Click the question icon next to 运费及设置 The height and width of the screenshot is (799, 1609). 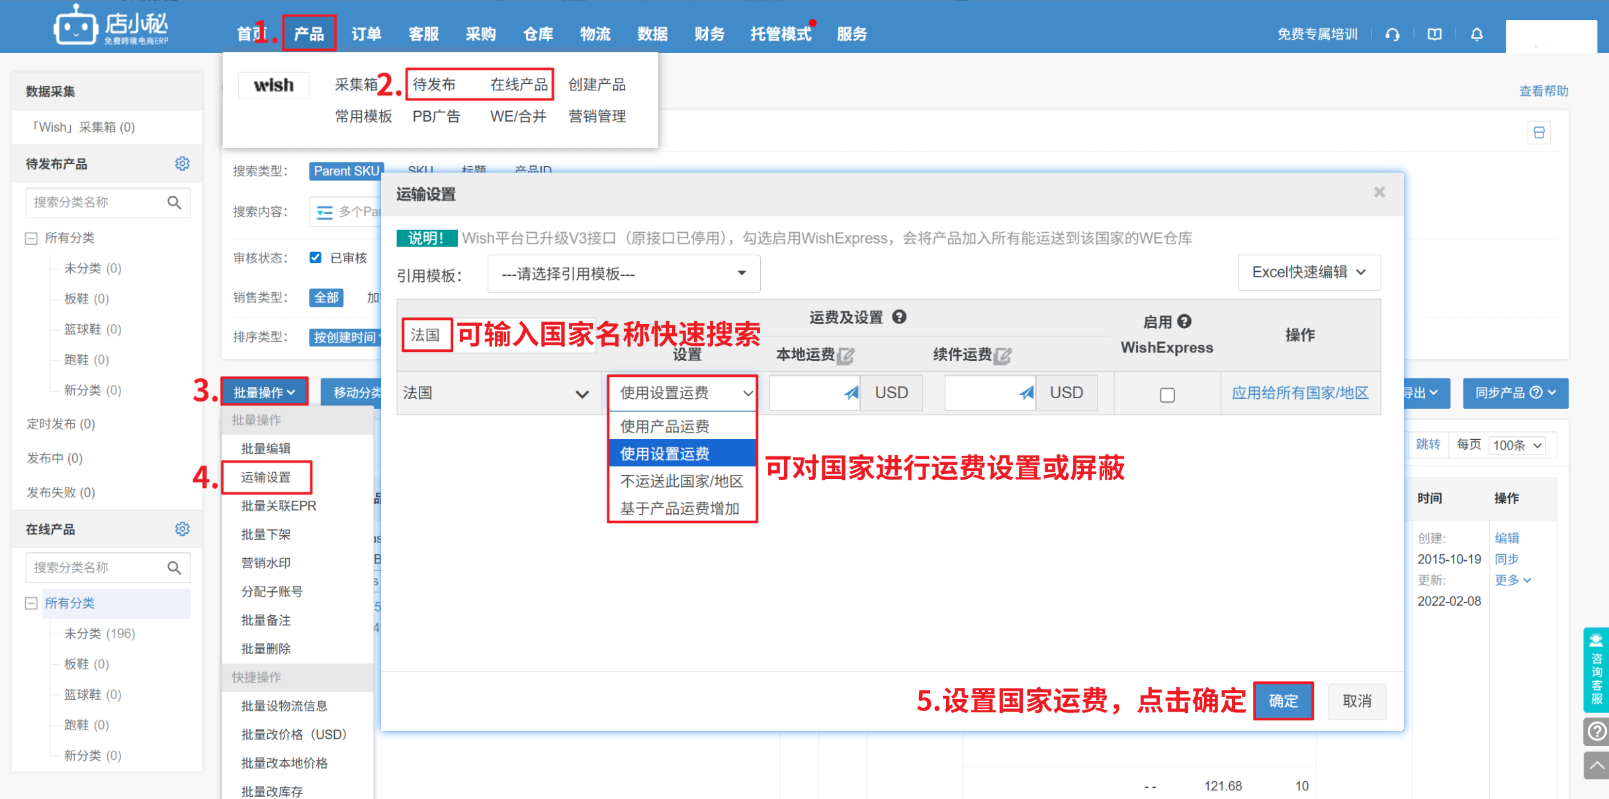(x=899, y=317)
